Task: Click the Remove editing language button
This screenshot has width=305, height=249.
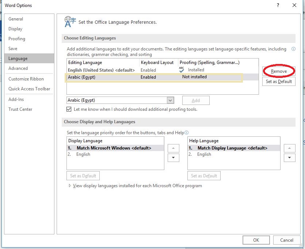Action: click(279, 71)
